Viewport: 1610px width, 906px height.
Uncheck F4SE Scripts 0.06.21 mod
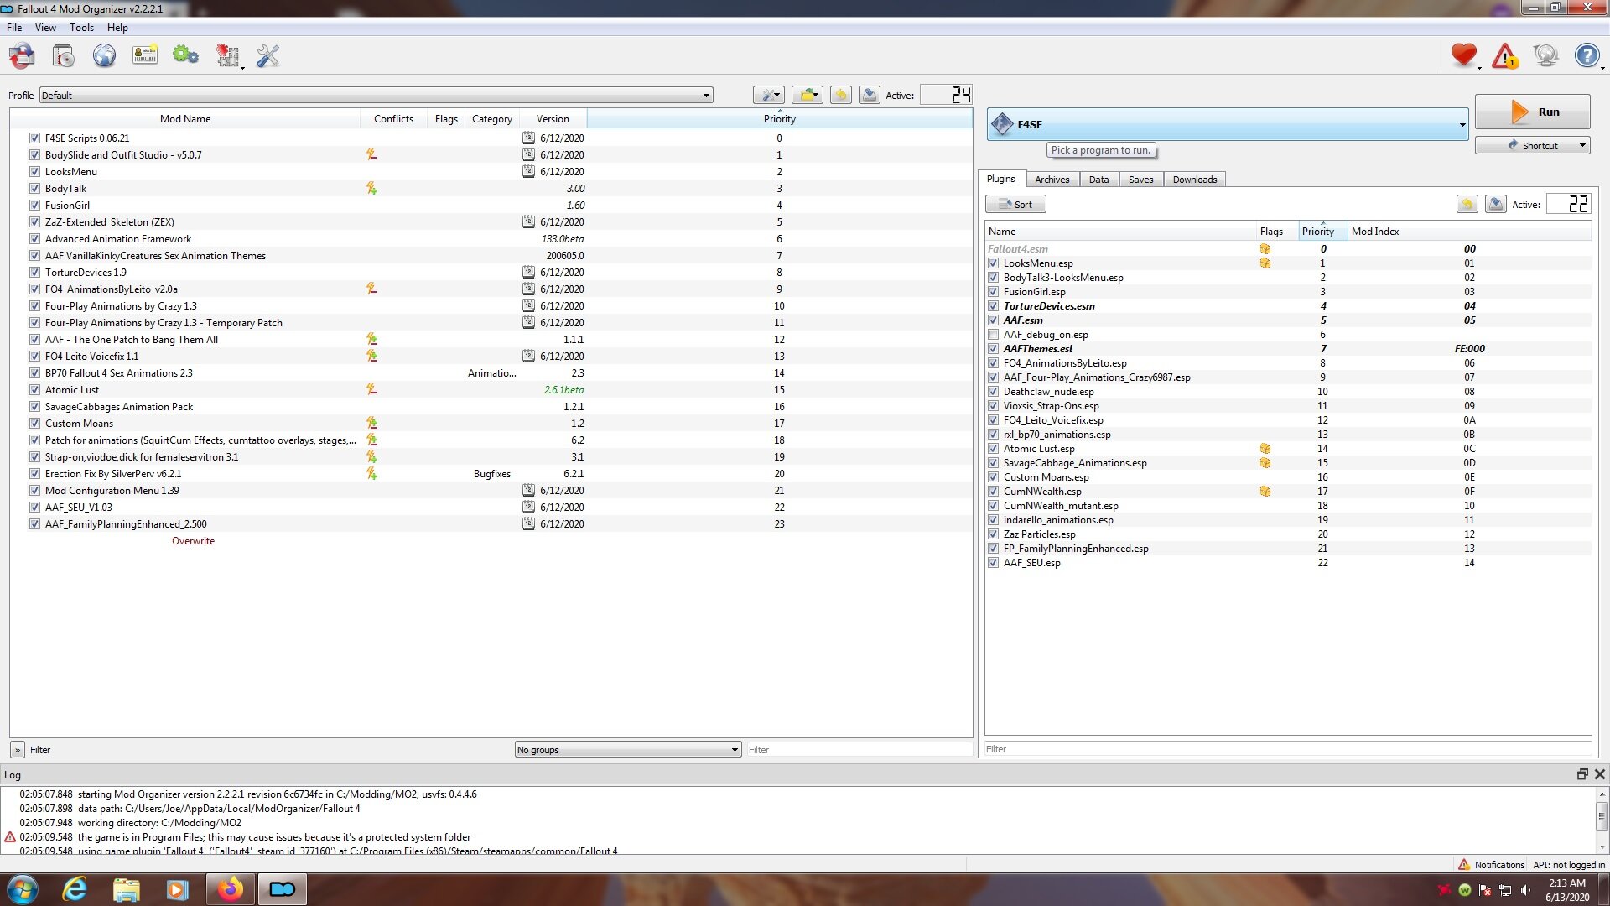[x=34, y=138]
